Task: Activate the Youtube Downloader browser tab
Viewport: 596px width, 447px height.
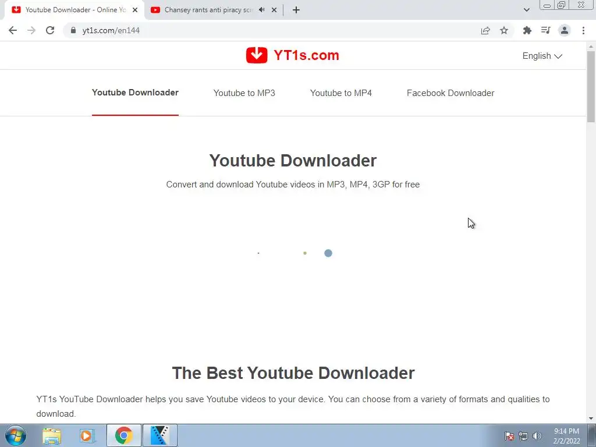Action: click(75, 10)
